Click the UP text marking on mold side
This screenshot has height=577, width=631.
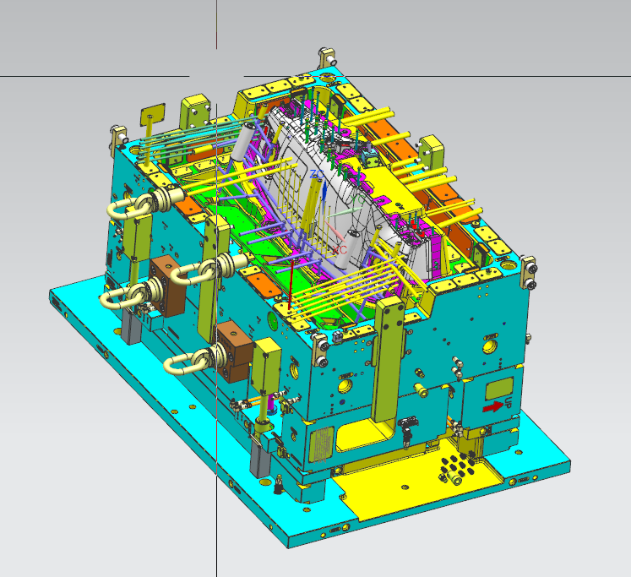508,402
